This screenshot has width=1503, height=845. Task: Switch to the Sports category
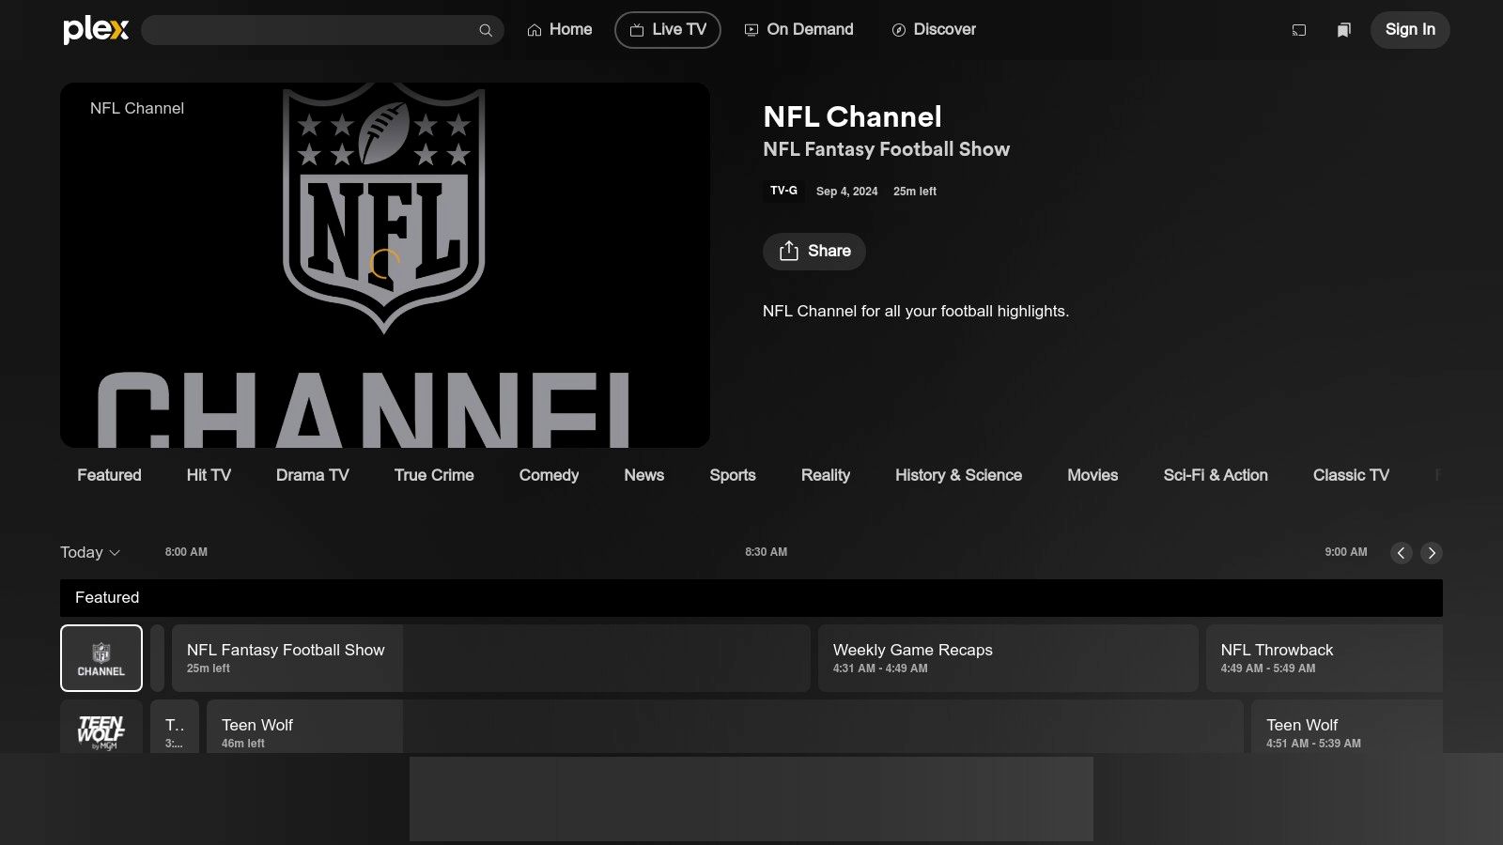coord(732,475)
